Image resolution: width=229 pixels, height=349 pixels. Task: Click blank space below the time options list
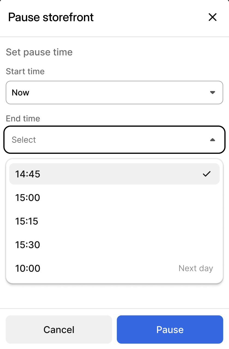click(x=114, y=296)
